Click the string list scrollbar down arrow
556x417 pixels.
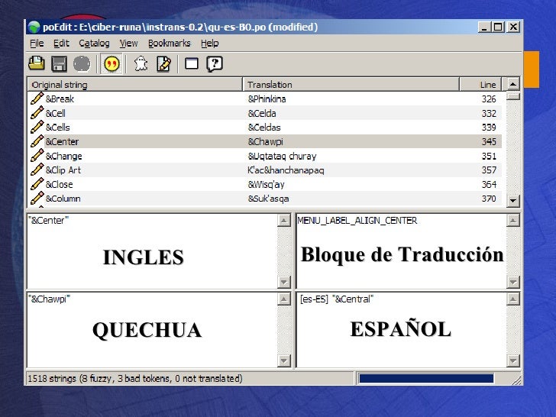[x=513, y=200]
